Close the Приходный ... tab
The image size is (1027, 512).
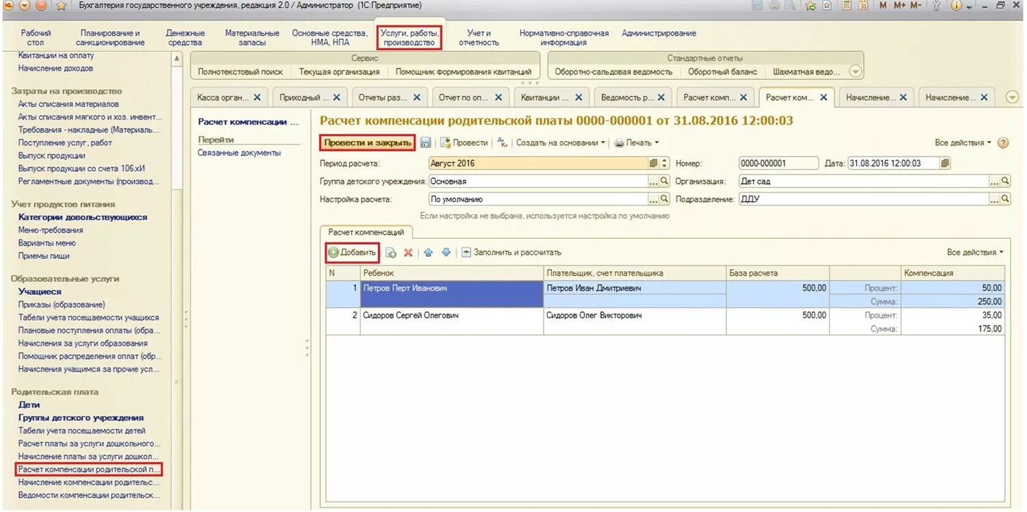pos(336,98)
